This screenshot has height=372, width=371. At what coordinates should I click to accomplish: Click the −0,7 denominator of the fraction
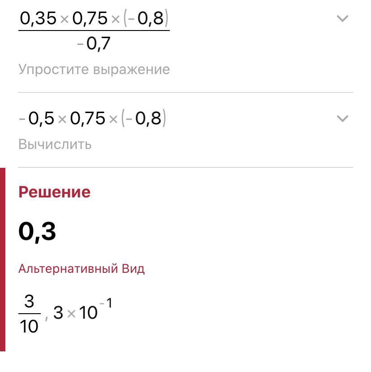click(94, 44)
